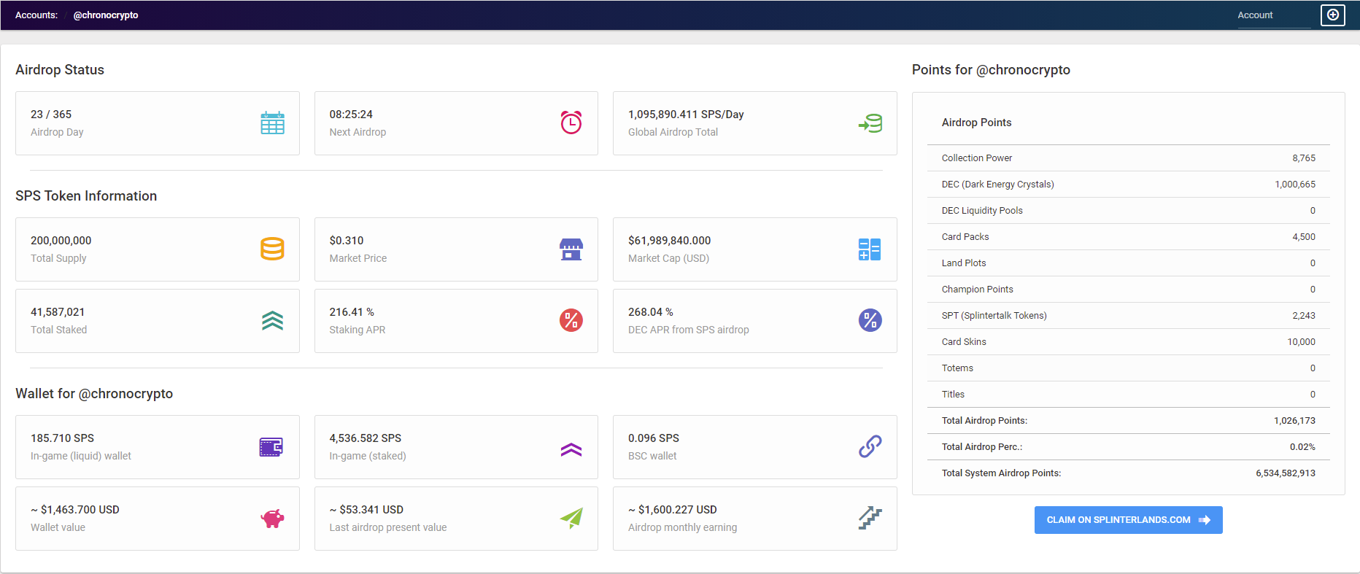Select the @chronocrypto account tab
Viewport: 1360px width, 574px height.
point(106,15)
